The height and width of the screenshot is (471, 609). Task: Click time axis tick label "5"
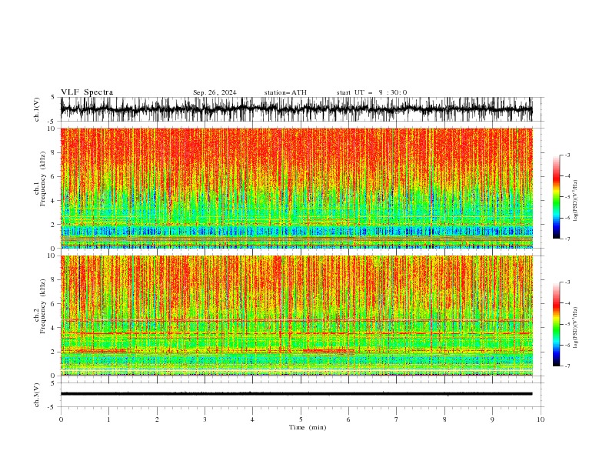[301, 419]
